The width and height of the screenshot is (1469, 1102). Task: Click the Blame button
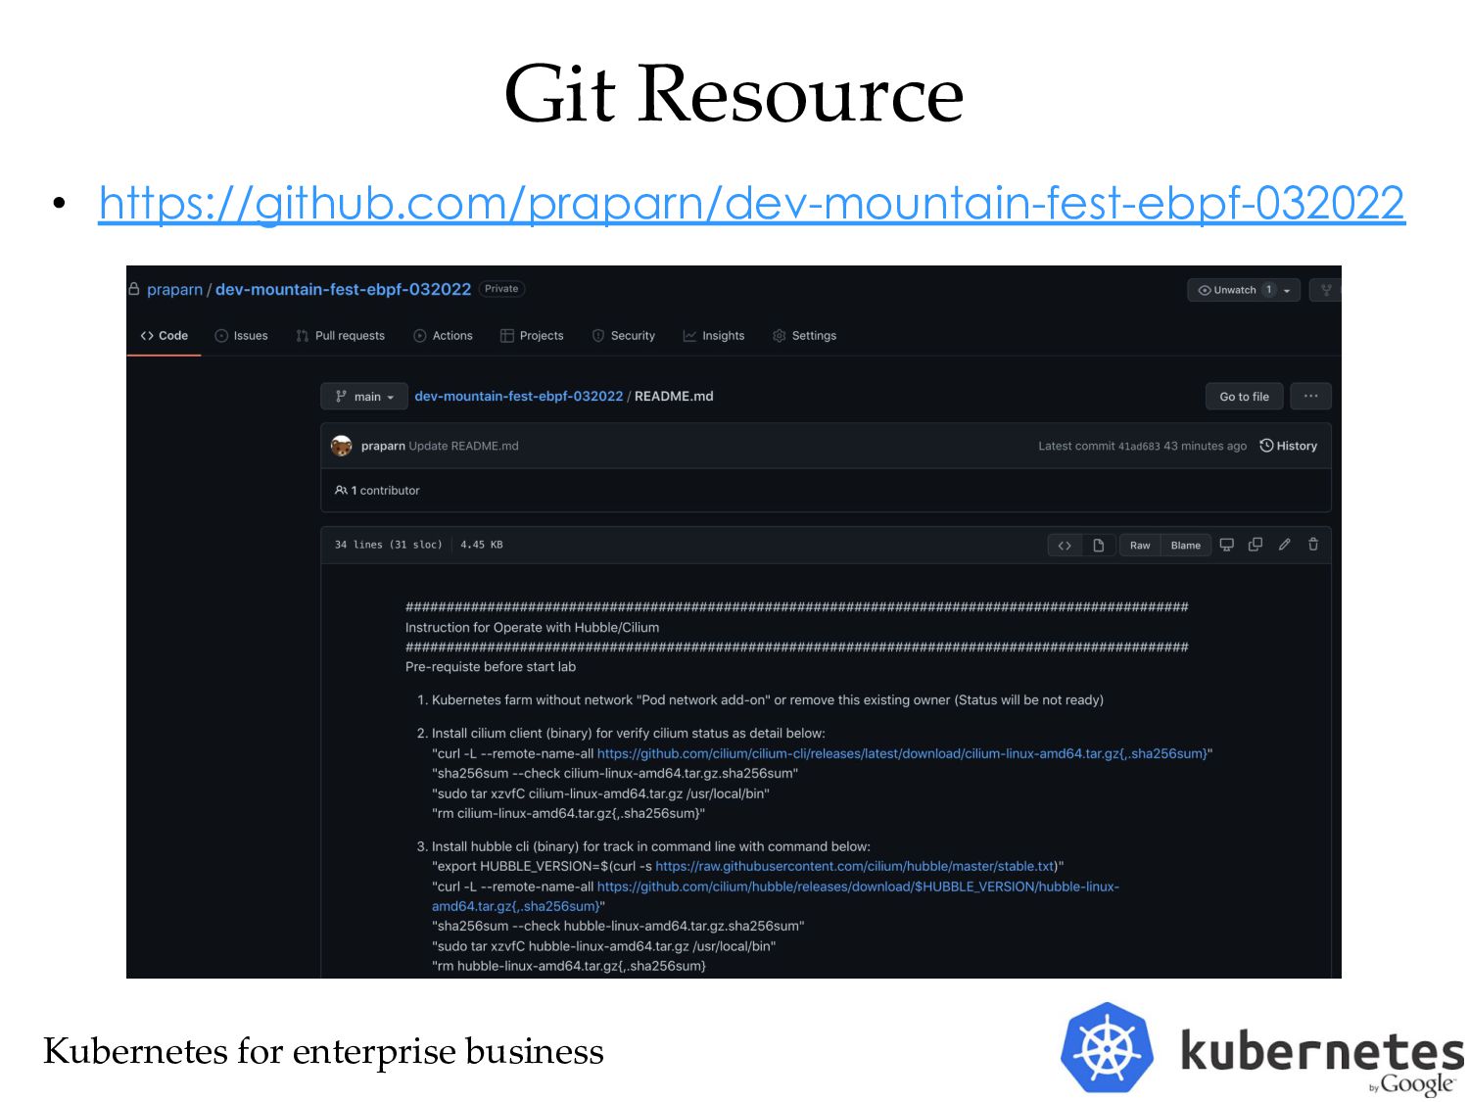(1185, 546)
